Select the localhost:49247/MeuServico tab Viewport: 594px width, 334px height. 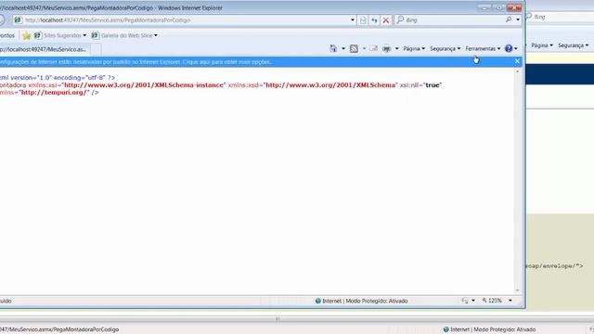point(45,49)
